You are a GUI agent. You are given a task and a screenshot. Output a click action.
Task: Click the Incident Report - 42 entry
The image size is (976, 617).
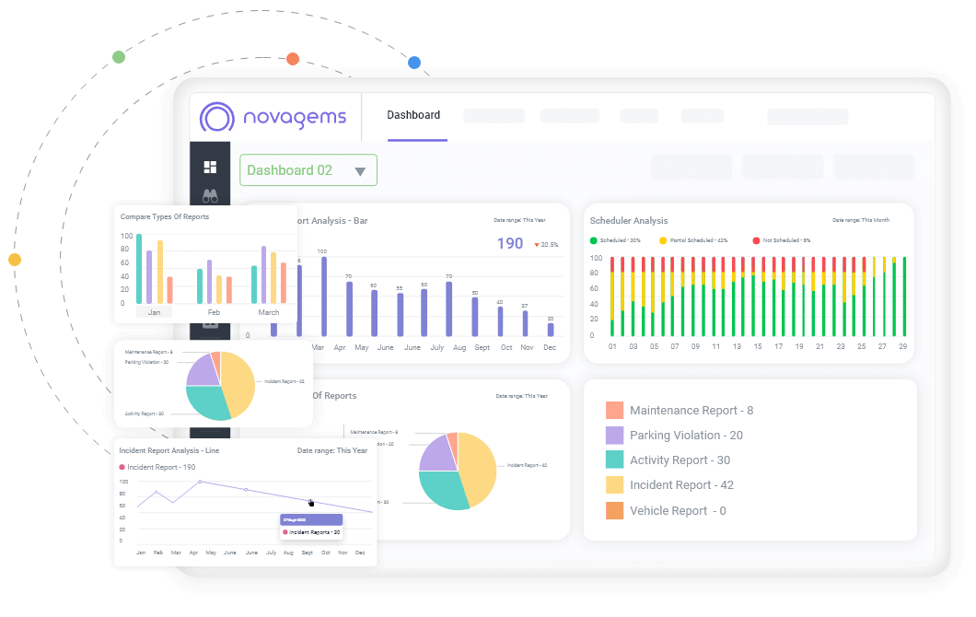point(681,484)
